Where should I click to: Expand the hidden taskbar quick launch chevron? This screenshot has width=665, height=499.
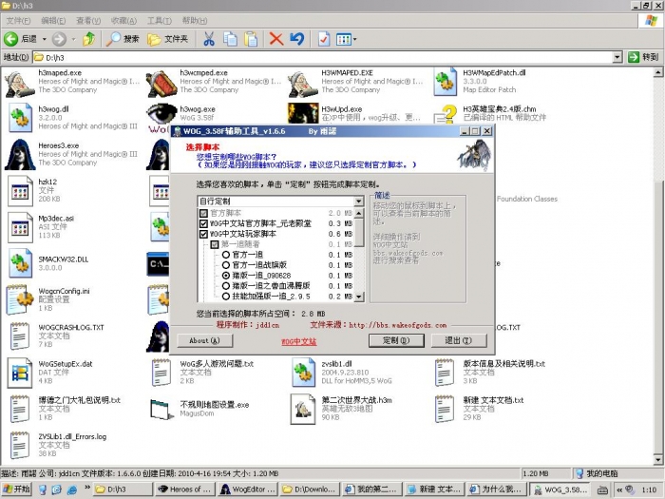click(x=87, y=487)
